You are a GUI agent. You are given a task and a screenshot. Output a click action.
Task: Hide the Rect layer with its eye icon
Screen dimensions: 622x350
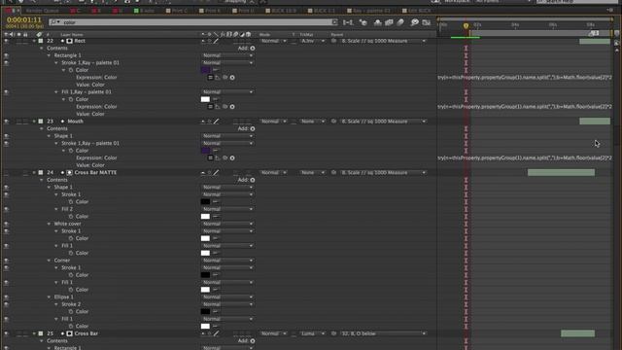coord(6,41)
